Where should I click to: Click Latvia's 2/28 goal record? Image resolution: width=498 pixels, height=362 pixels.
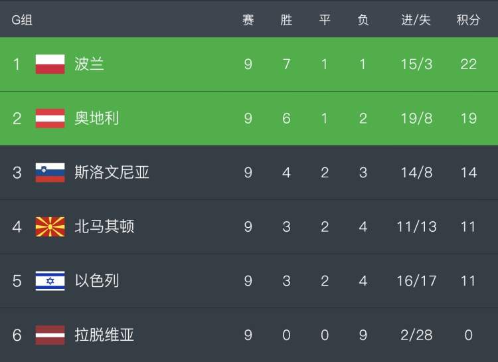[x=416, y=335]
